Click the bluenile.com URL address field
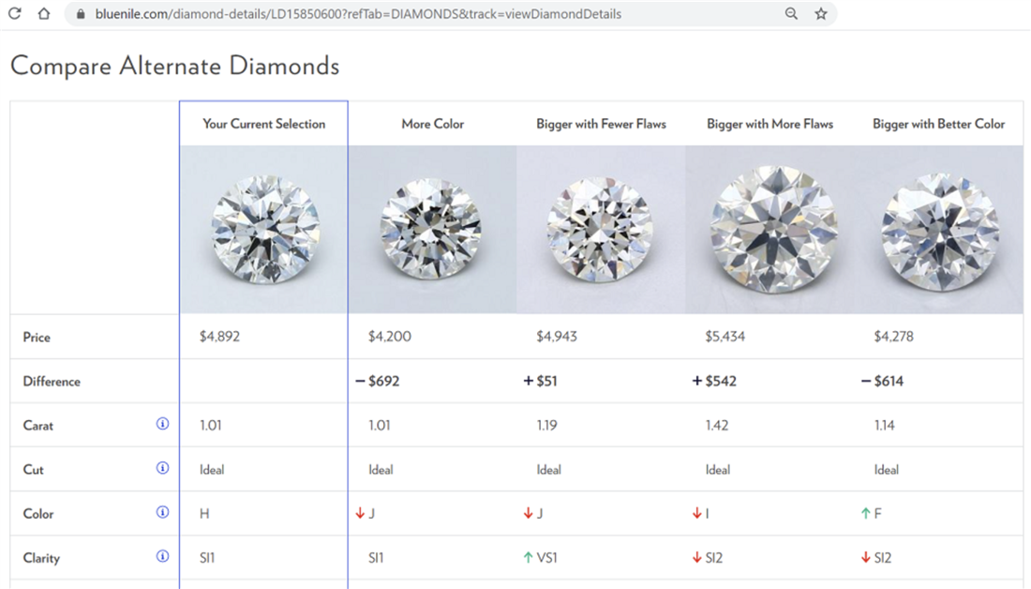This screenshot has width=1031, height=589. tap(375, 14)
